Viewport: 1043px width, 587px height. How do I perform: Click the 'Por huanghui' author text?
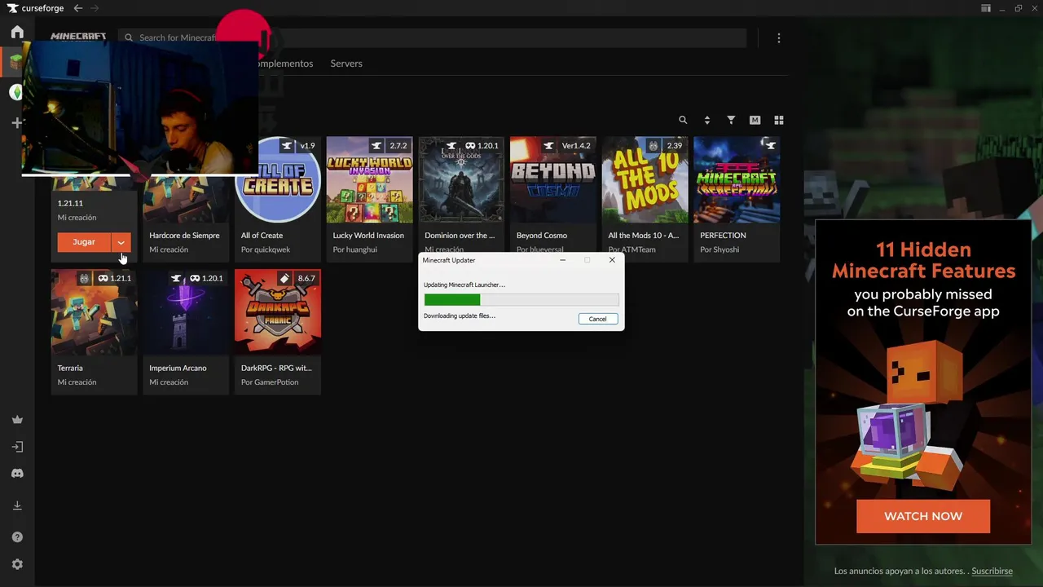point(355,249)
